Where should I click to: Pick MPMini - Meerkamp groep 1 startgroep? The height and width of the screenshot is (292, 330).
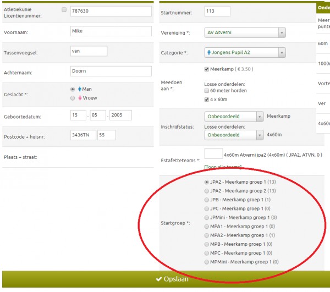(207, 262)
